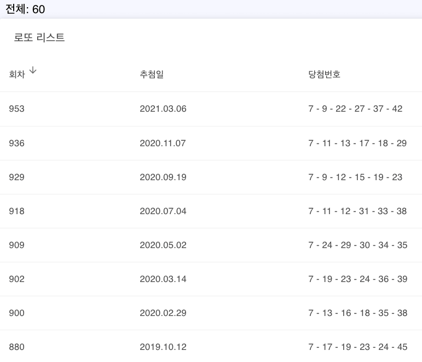Click draw date 2020.03.14
This screenshot has width=422, height=362.
tap(163, 279)
